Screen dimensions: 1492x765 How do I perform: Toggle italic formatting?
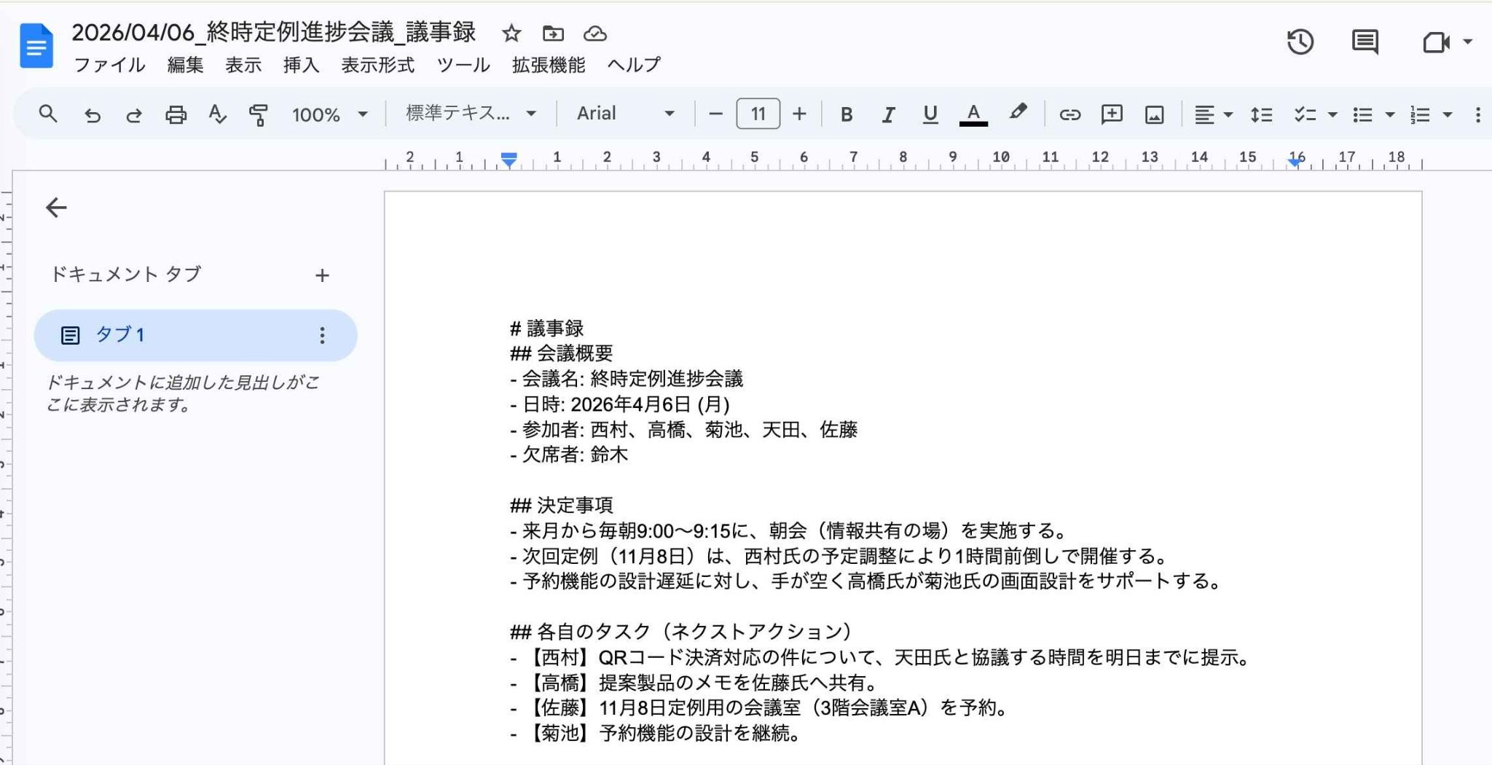(x=888, y=114)
